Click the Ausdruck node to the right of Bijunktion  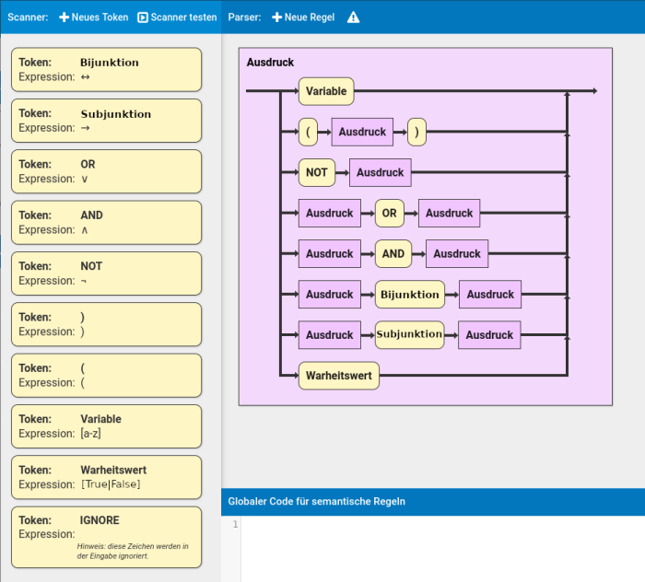click(490, 295)
